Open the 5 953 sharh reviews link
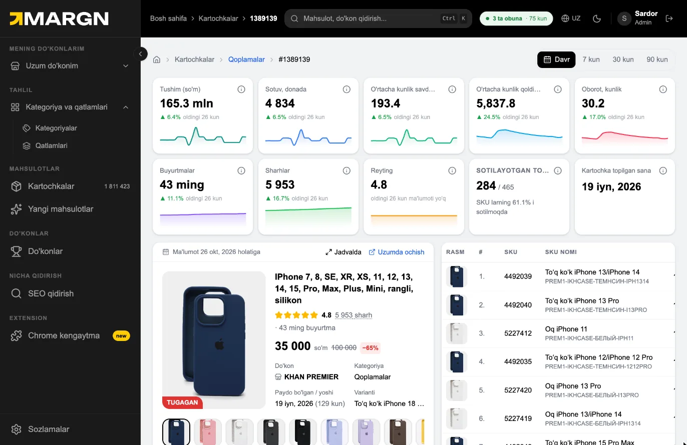This screenshot has width=687, height=445. (354, 315)
